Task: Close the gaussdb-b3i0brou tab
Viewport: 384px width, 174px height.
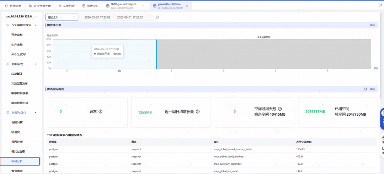Action: click(x=187, y=6)
